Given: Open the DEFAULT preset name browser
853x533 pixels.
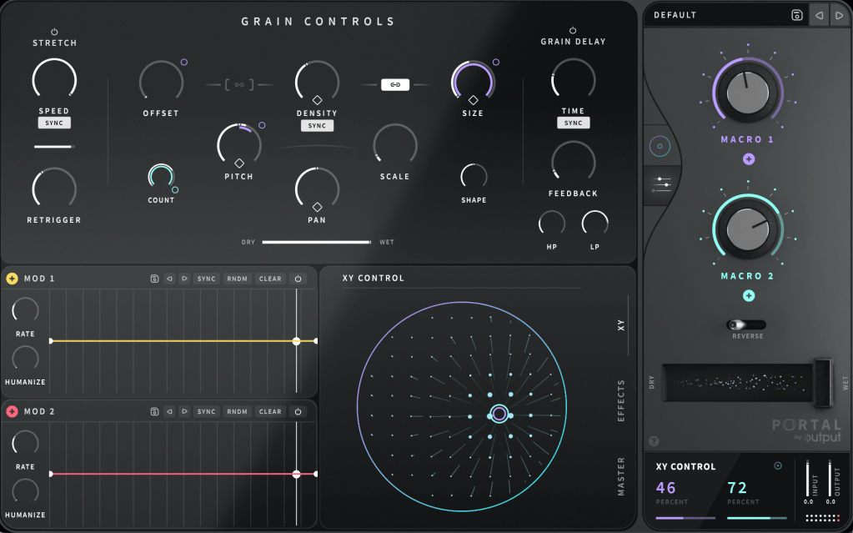Looking at the screenshot, I should [x=717, y=15].
